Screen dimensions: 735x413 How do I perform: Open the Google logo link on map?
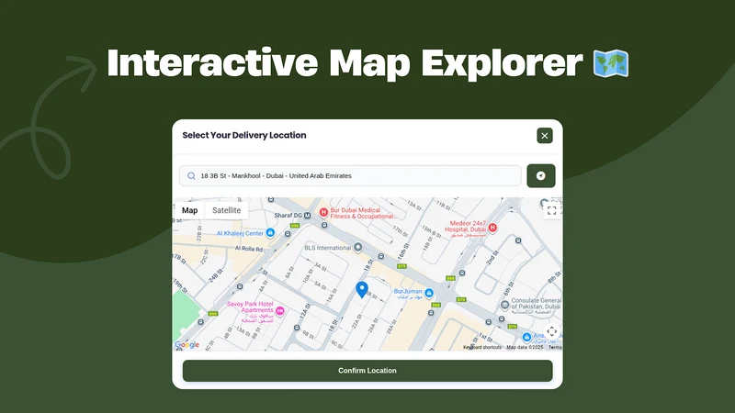[187, 345]
